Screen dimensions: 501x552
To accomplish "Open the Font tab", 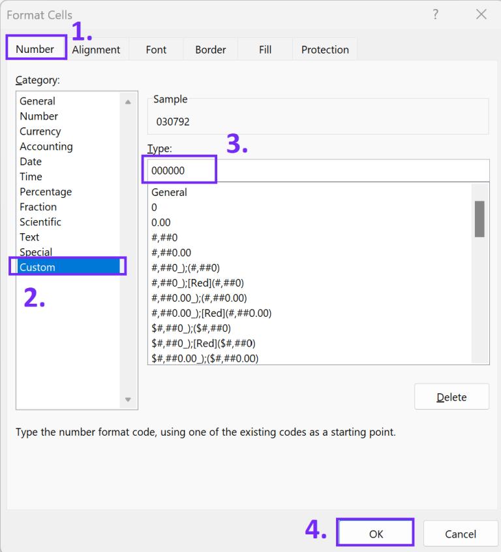I will point(155,49).
